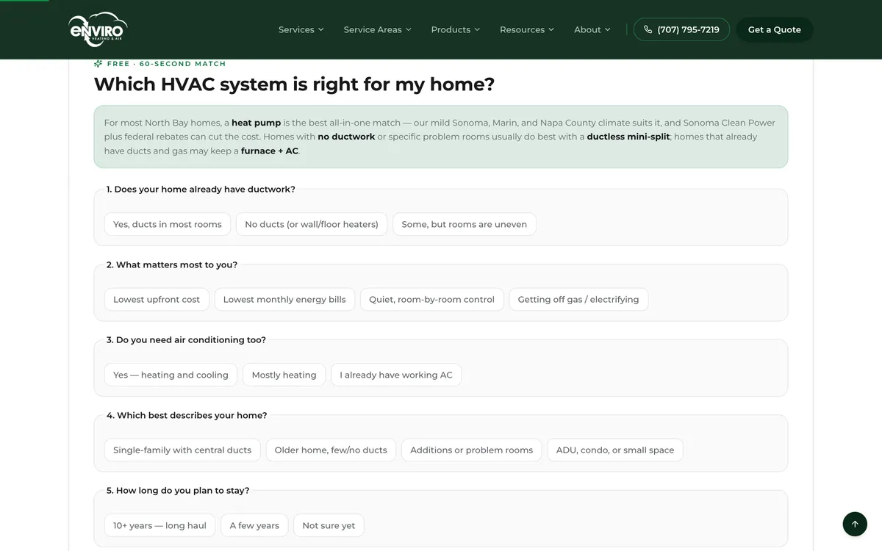882x551 pixels.
Task: Choose "A few years" option
Action: 254,525
